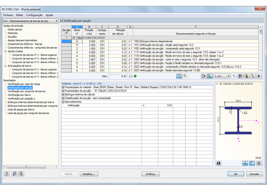Click the filter ratio greater than 1 icon
The width and height of the screenshot is (267, 191).
234,76
